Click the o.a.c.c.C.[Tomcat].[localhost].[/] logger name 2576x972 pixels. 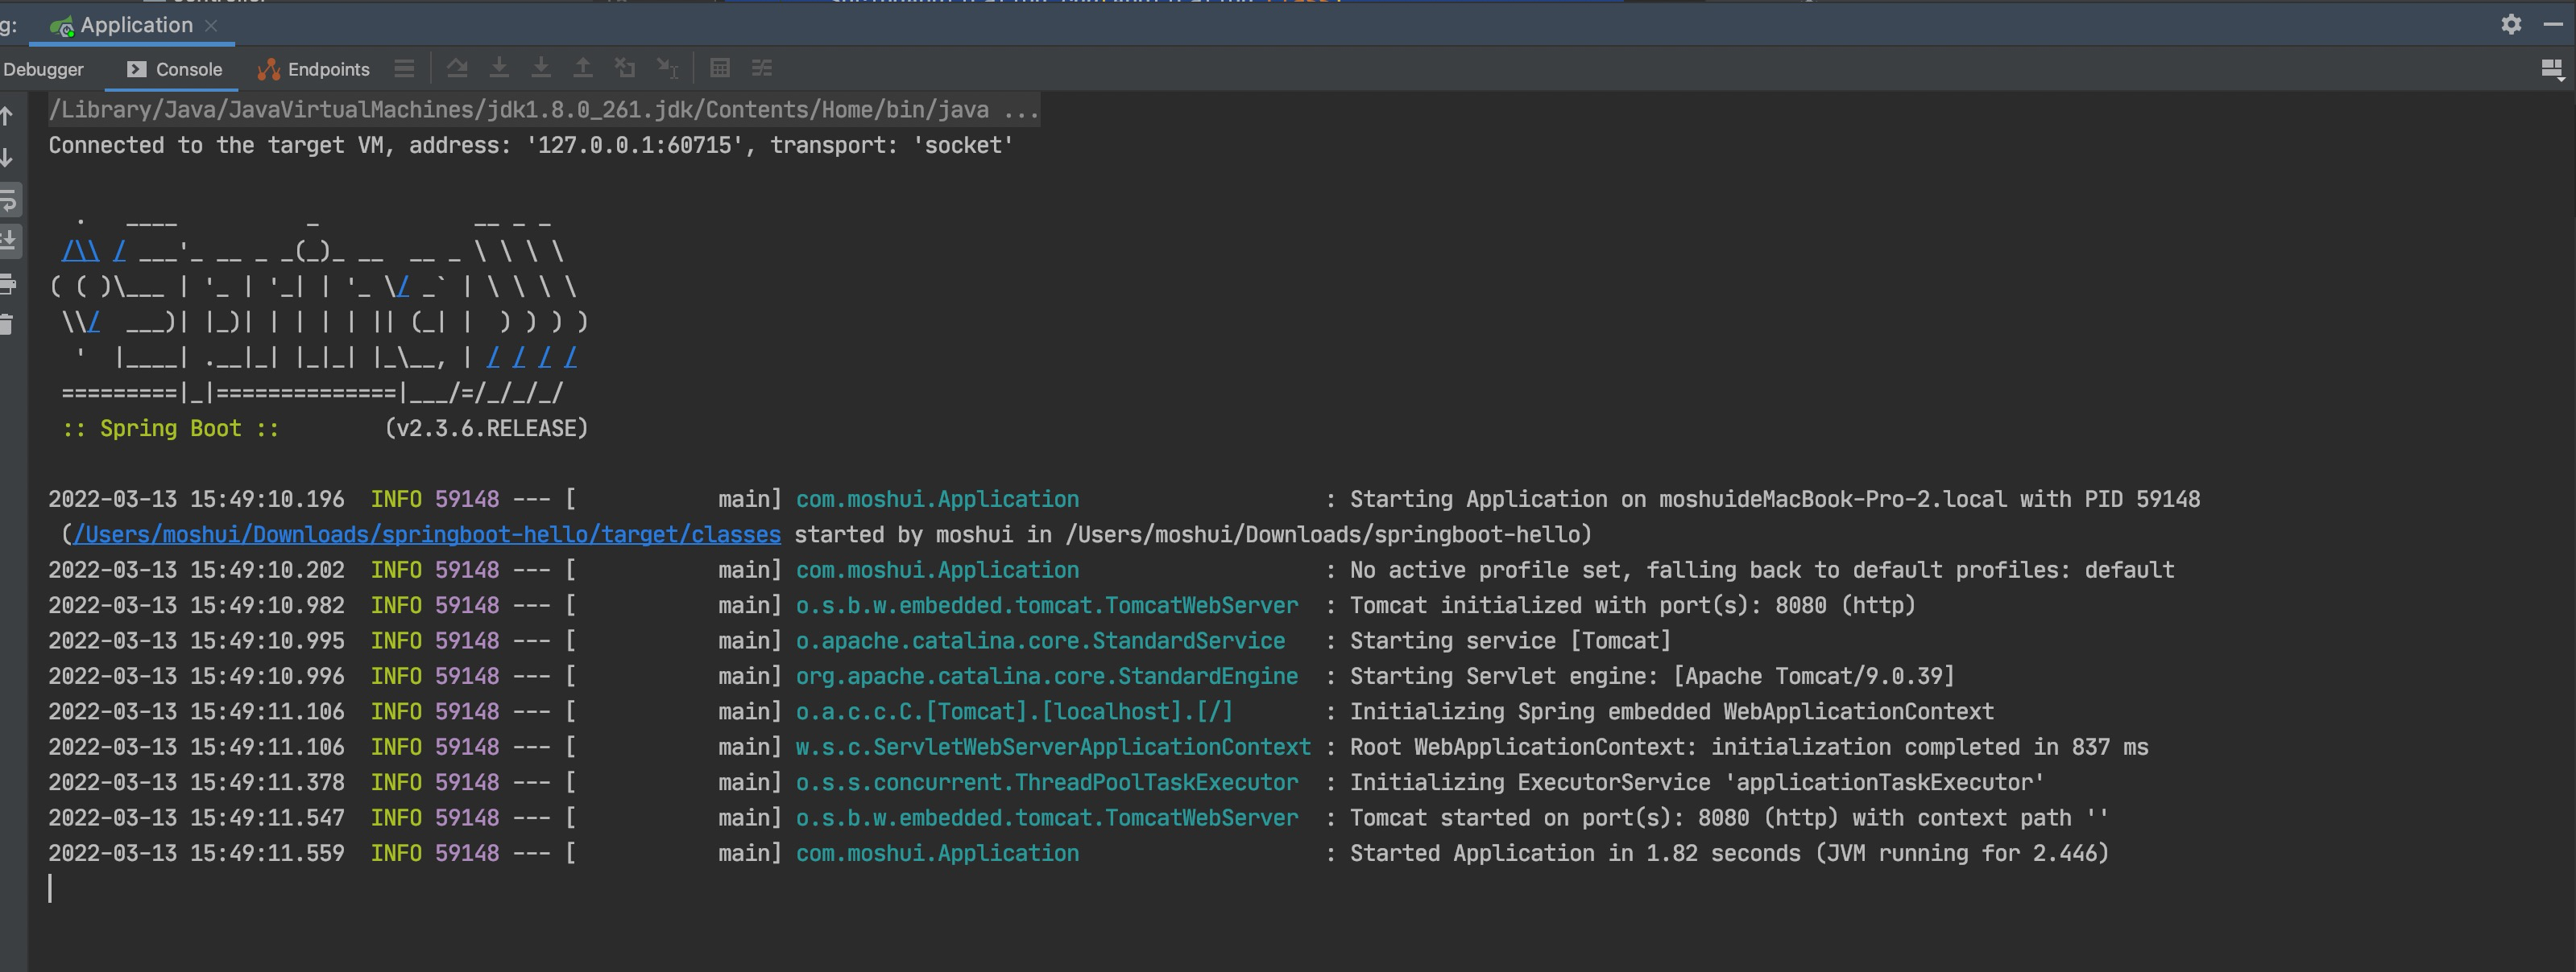[1014, 711]
